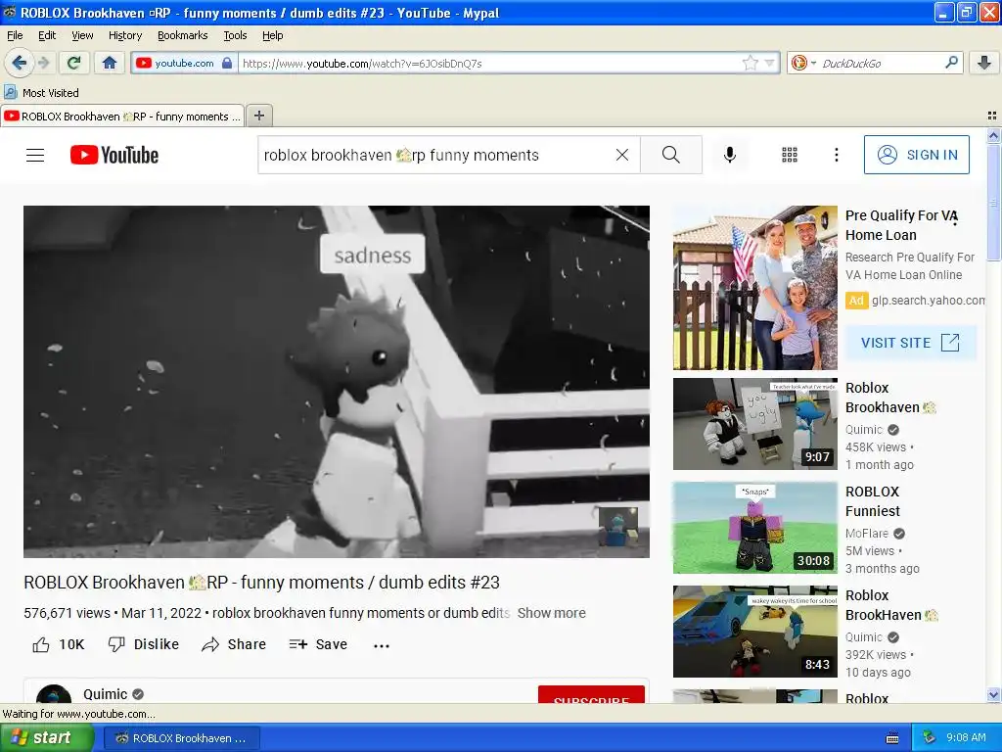Select the ROBLOX Brookhaven taskbar window button
This screenshot has width=1002, height=752.
point(181,738)
